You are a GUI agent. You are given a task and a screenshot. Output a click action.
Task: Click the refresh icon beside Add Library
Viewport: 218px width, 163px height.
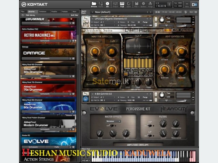pos(23,15)
